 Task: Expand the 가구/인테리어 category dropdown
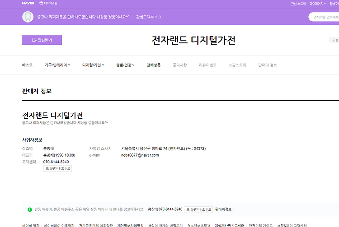[x=57, y=65]
